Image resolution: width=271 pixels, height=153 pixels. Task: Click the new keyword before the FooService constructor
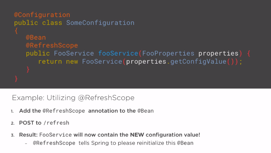72,62
